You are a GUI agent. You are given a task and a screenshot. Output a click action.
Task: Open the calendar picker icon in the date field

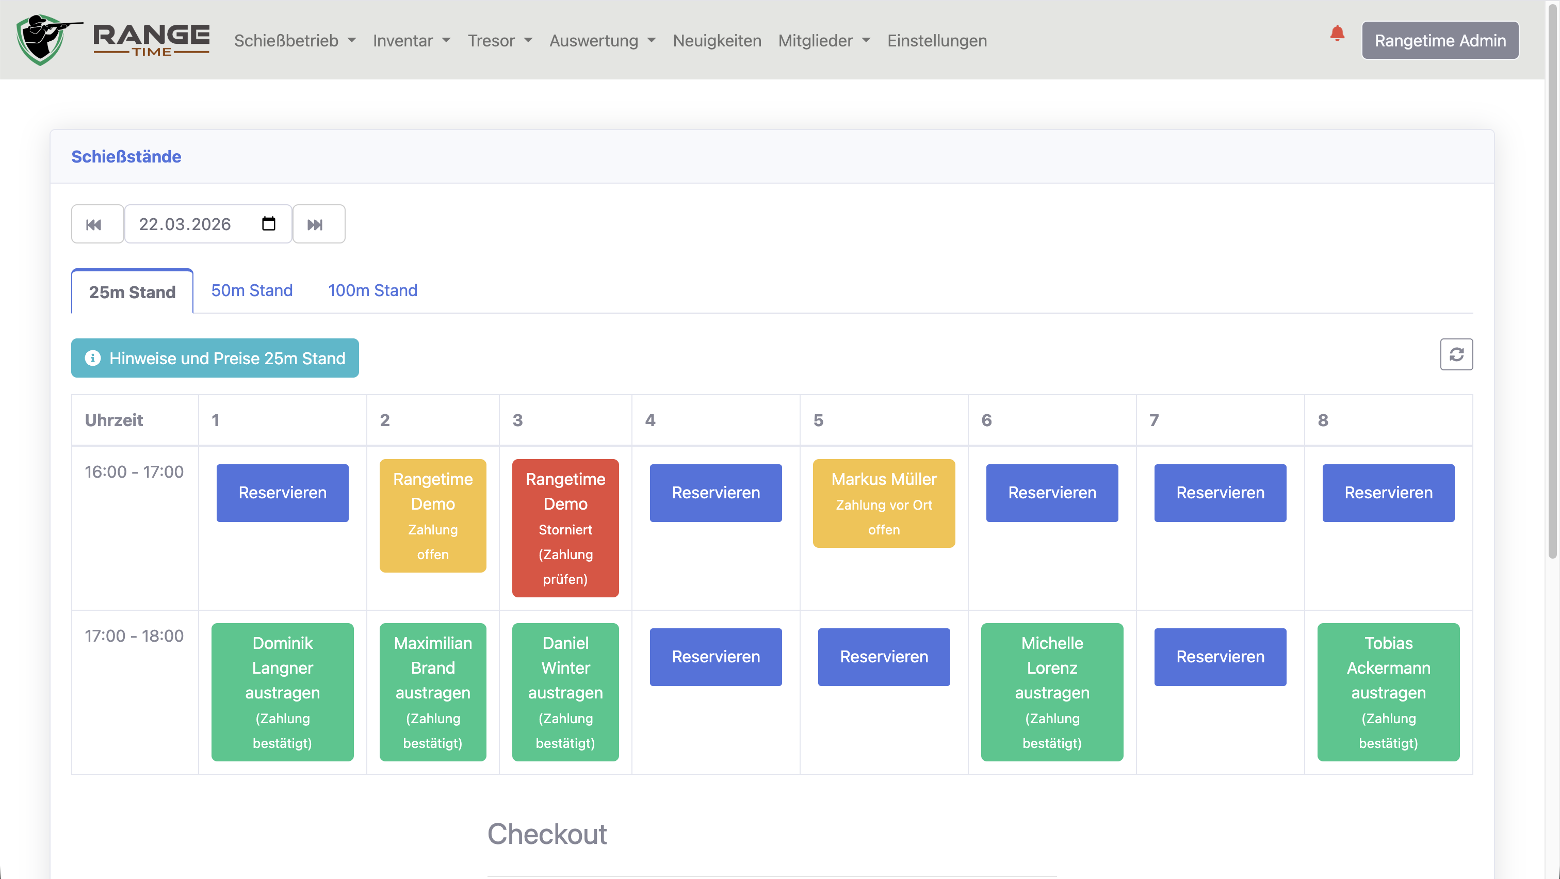pyautogui.click(x=268, y=224)
